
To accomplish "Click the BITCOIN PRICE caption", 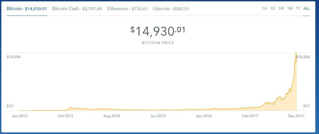I will tap(158, 43).
